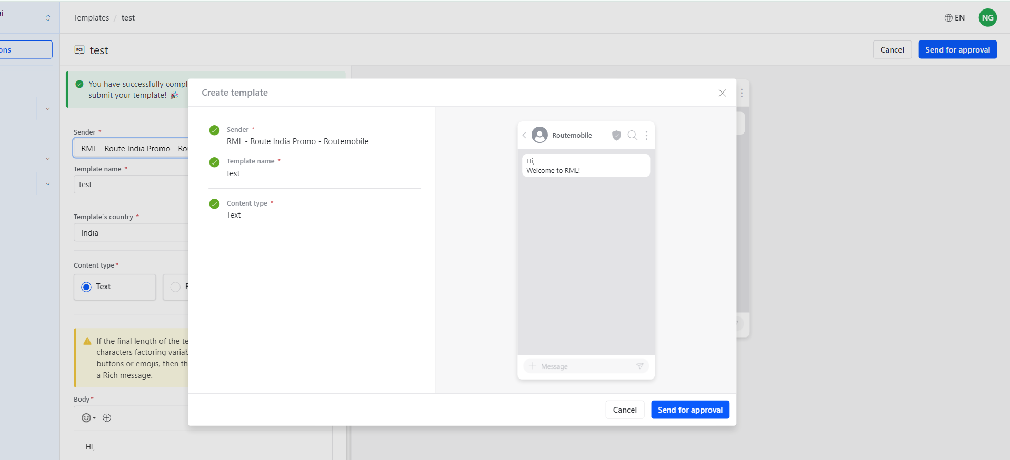Expand the third sidebar chevron
1010x460 pixels.
[x=48, y=184]
